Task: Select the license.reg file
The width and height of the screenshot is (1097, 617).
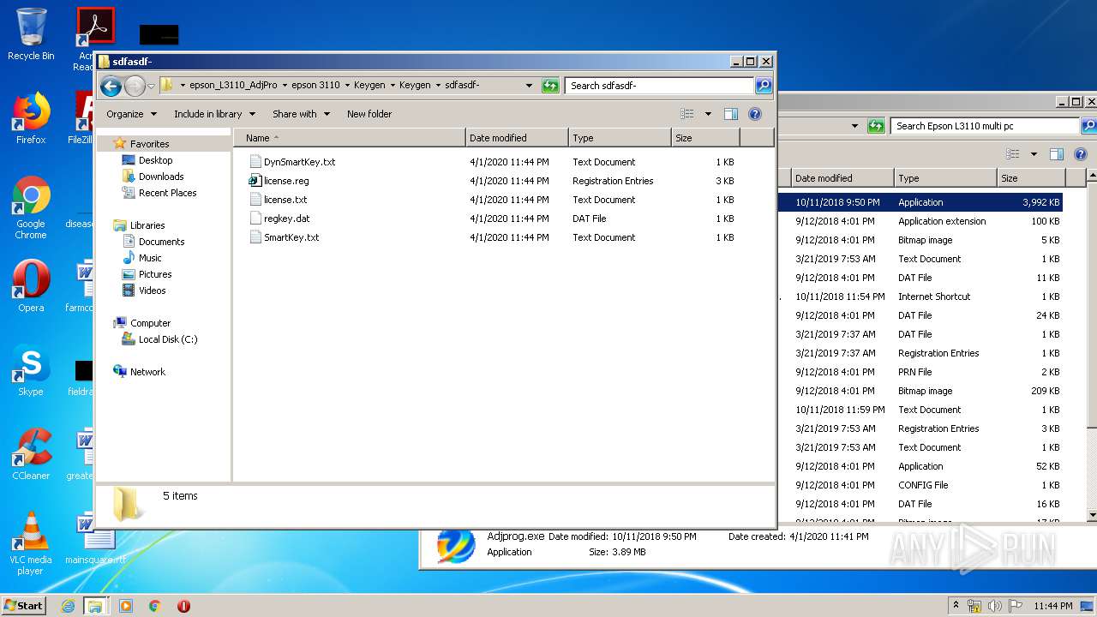Action: (x=491, y=181)
